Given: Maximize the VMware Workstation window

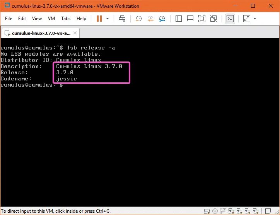Looking at the screenshot, I should click(253, 6).
